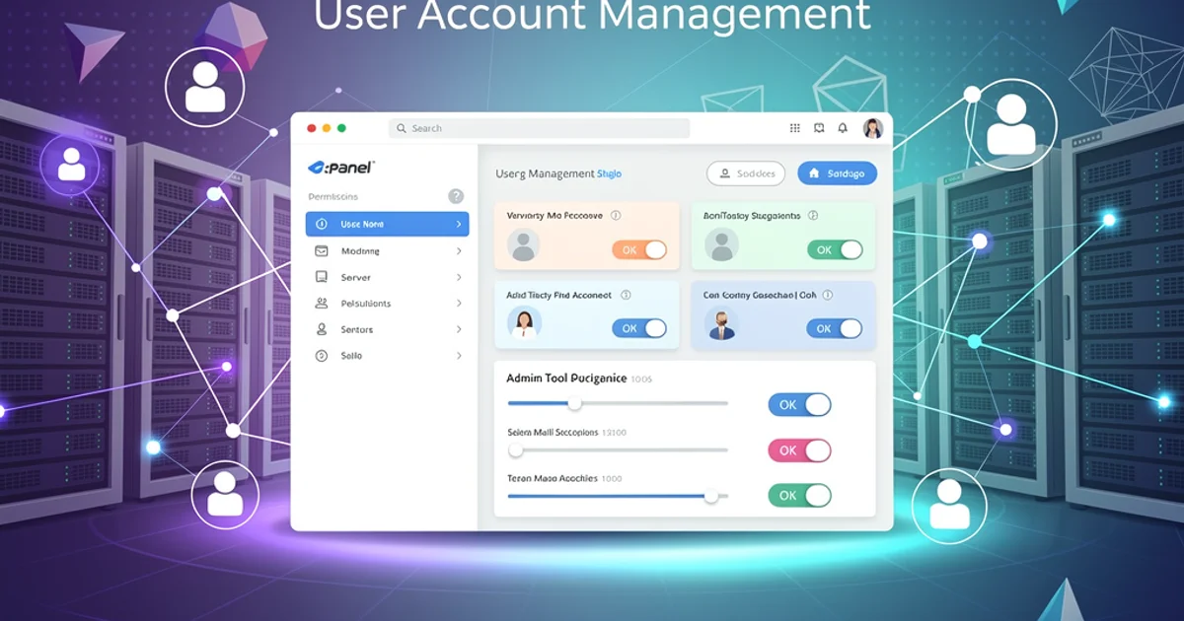Viewport: 1184px width, 621px height.
Task: Click the help question mark icon in sidebar
Action: 456,196
